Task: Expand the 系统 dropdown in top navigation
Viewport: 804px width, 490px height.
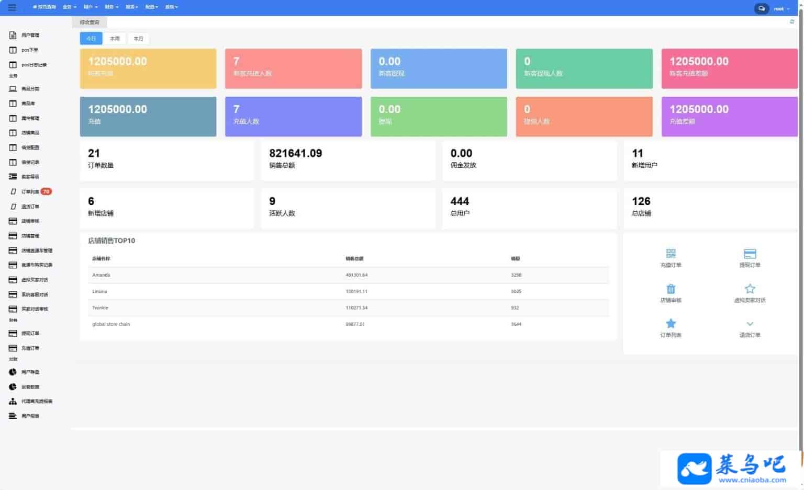Action: point(172,7)
